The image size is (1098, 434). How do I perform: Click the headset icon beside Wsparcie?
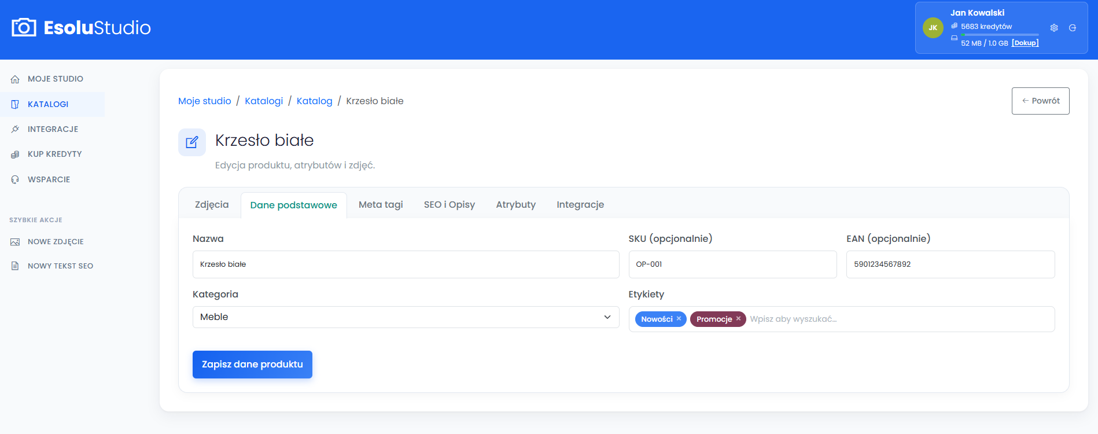(15, 179)
